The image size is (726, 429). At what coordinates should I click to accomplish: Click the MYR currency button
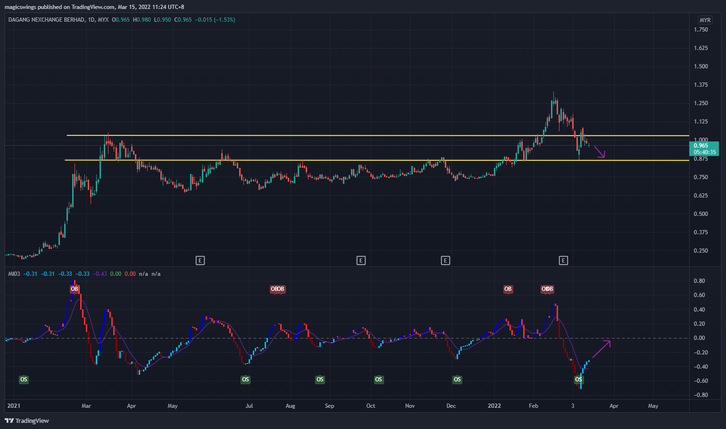tap(705, 20)
